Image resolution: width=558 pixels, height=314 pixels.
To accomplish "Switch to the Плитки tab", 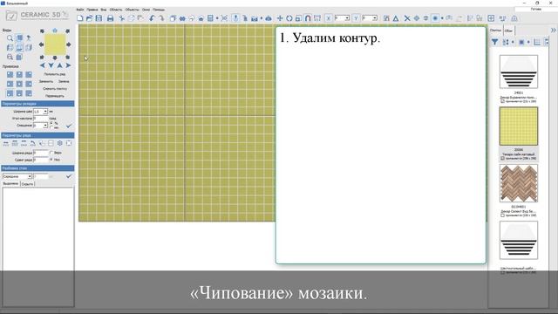I will click(x=495, y=31).
